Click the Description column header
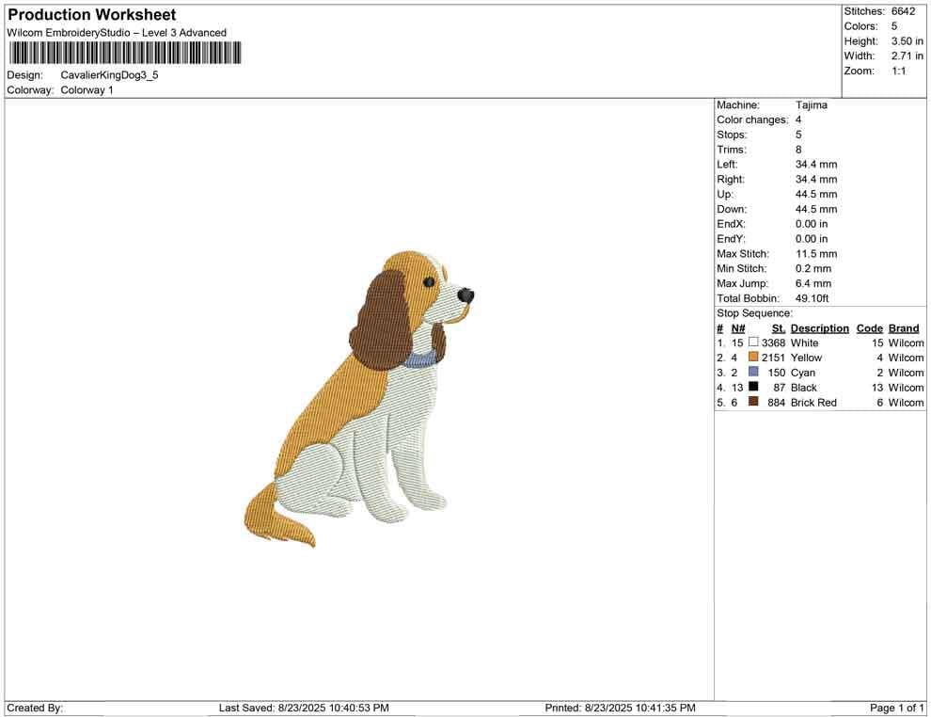 point(819,327)
